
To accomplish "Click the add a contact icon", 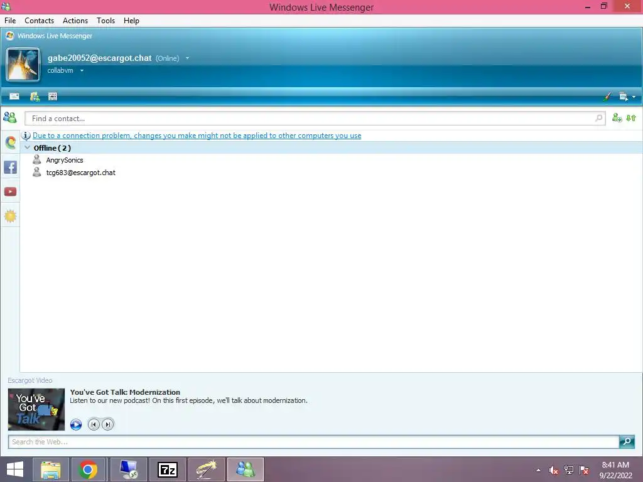I will (617, 118).
